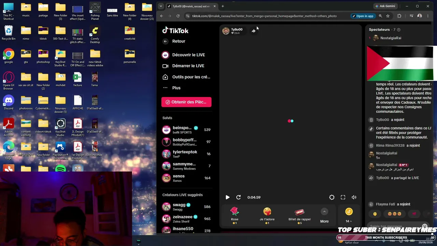Send the heart quick reaction

414,214
